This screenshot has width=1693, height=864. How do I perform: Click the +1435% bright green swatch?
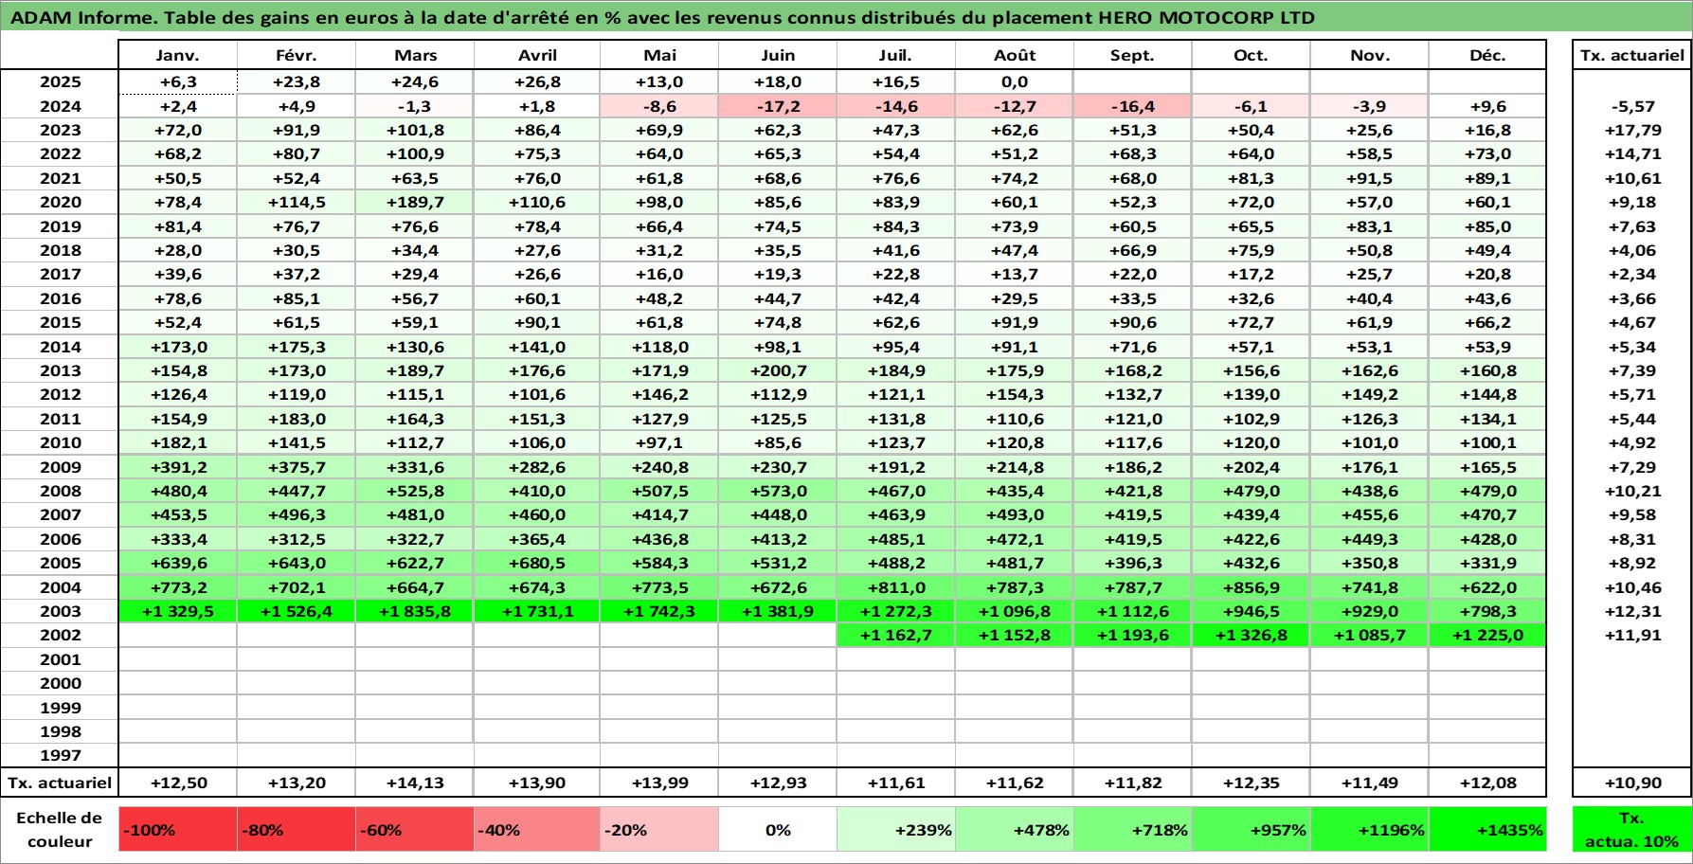click(1487, 830)
